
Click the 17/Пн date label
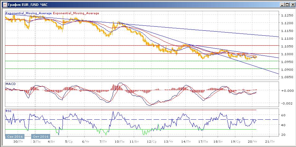(x=203, y=141)
